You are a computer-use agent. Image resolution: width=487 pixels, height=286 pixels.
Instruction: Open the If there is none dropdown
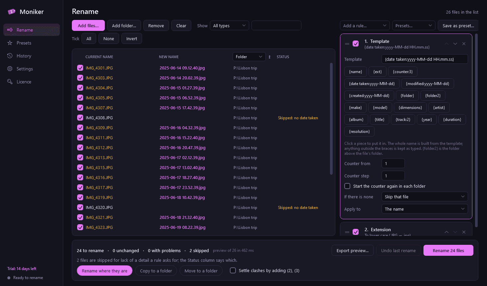(x=424, y=197)
